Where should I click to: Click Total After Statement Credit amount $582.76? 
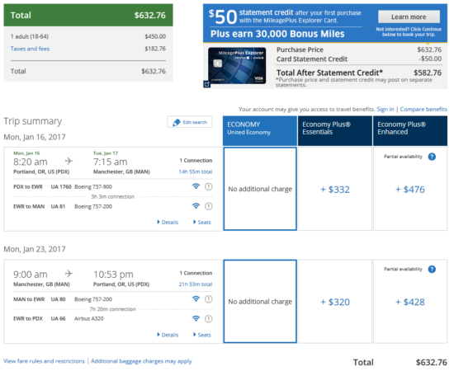(428, 73)
